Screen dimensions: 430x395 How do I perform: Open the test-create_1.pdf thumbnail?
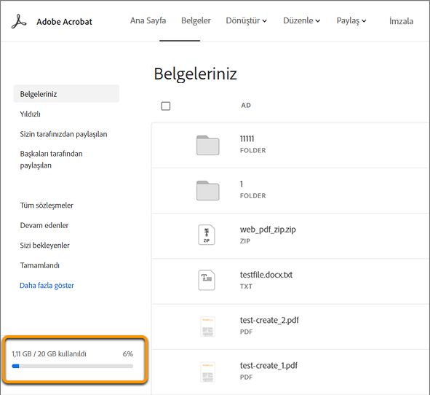click(207, 372)
